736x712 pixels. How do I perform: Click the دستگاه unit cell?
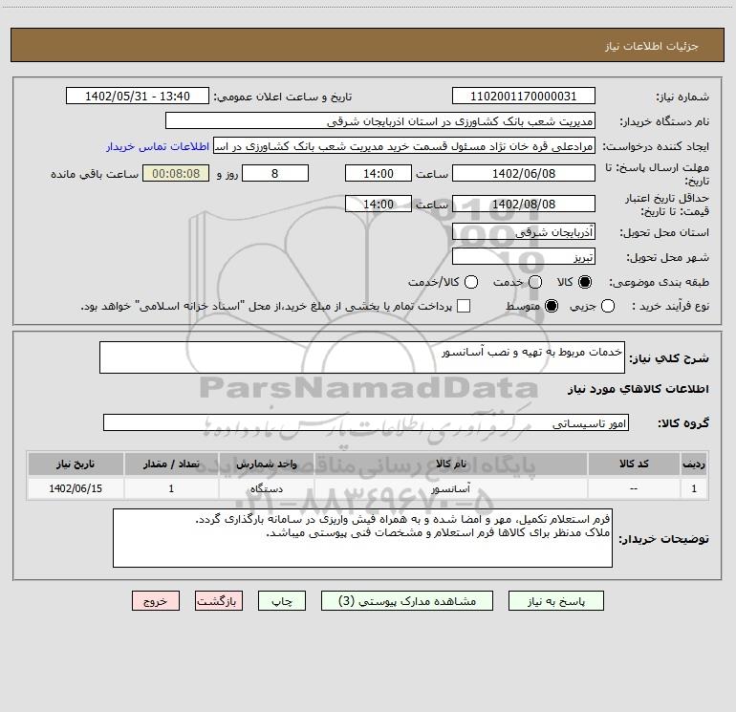[266, 488]
